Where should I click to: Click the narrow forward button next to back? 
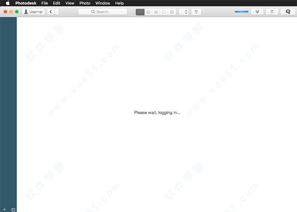57,12
